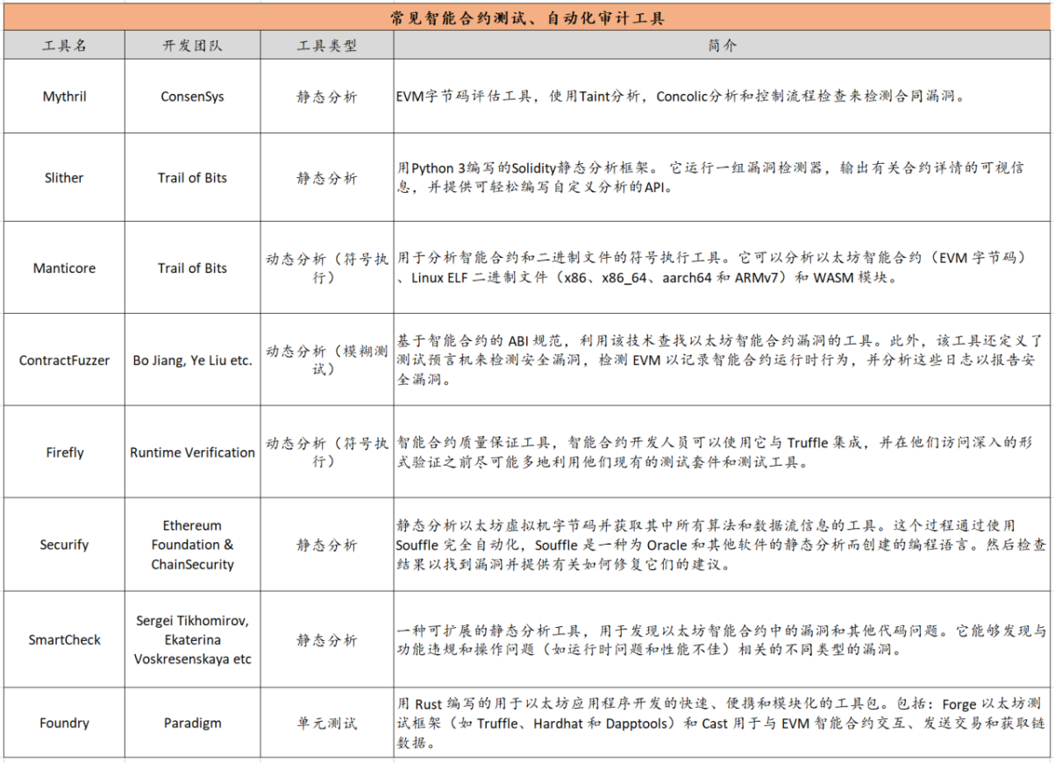This screenshot has height=763, width=1055.
Task: Click the table title 常见智能合约测试、自动化审计工具
Action: (x=527, y=16)
